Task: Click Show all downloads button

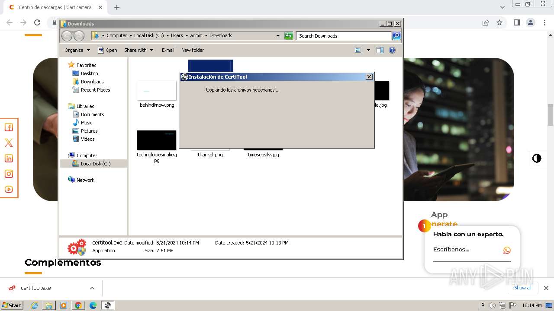Action: [523, 288]
